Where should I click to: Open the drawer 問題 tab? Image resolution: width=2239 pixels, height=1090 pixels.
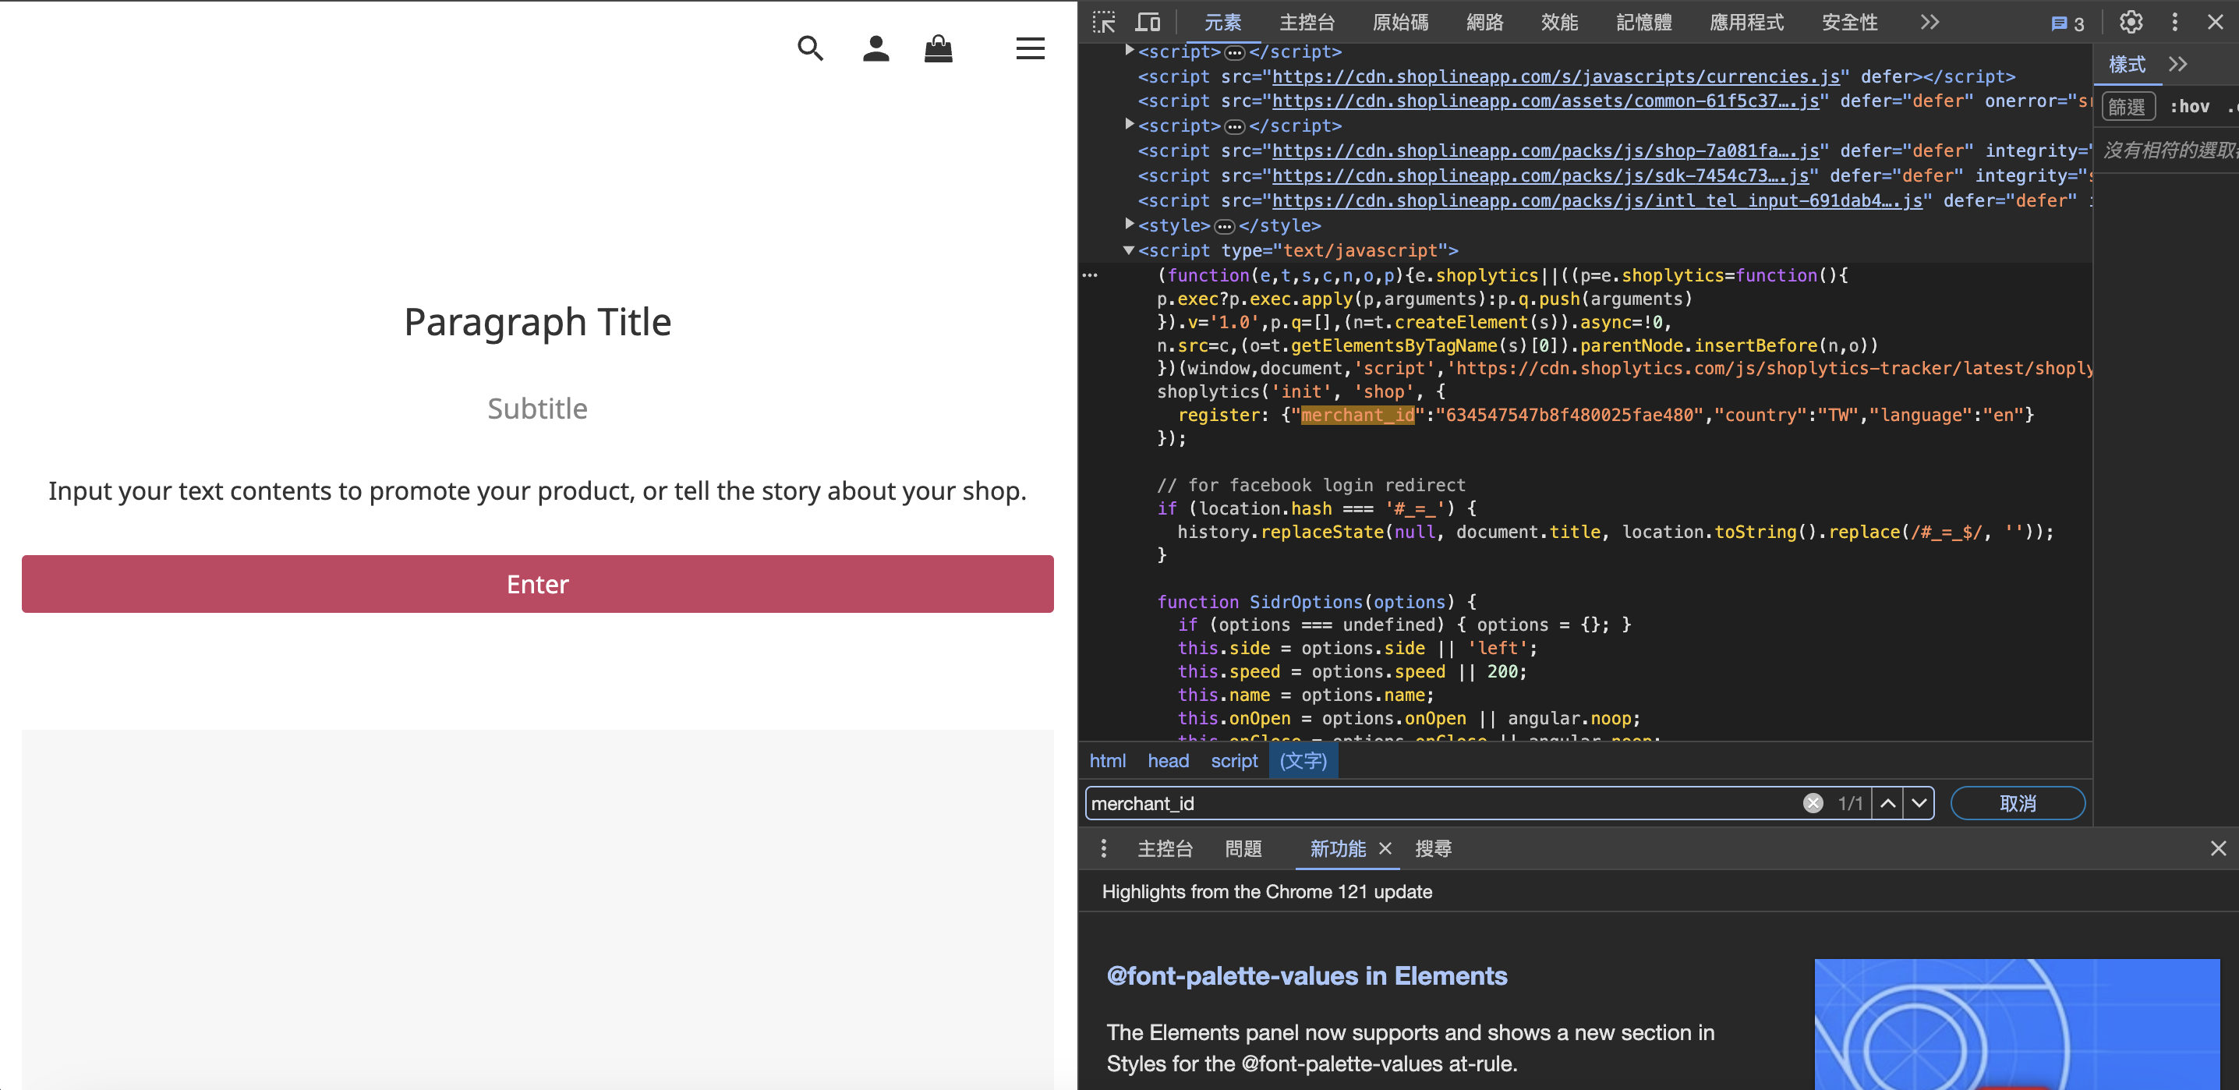1243,848
